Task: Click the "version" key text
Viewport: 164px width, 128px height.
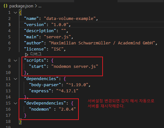Action: (x=35, y=25)
